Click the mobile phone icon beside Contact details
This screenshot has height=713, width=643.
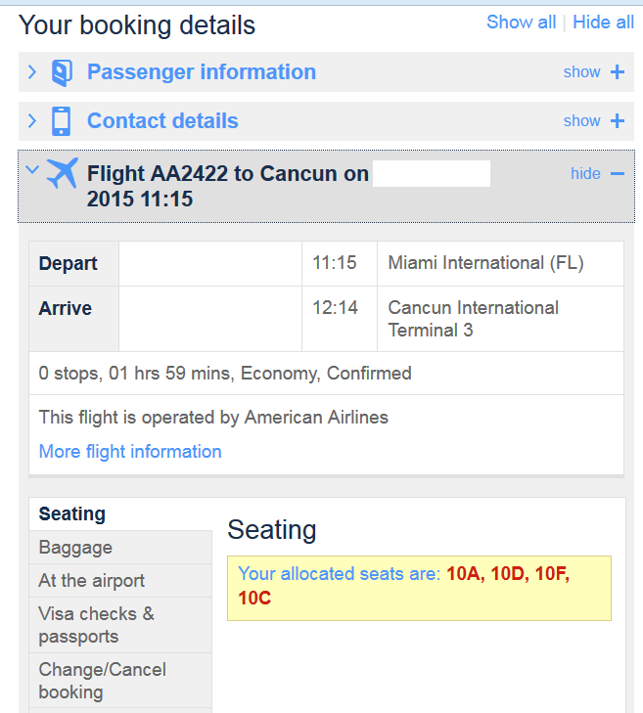[x=61, y=121]
